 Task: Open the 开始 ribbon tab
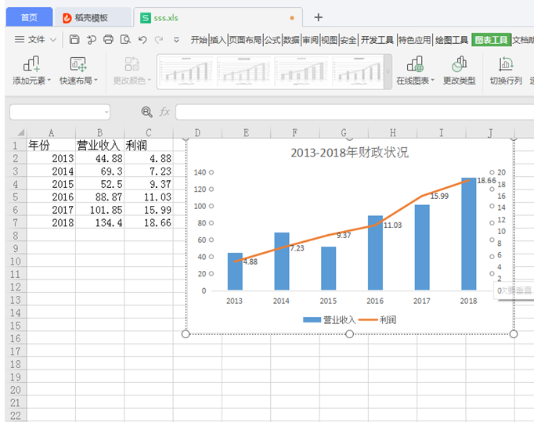[199, 40]
